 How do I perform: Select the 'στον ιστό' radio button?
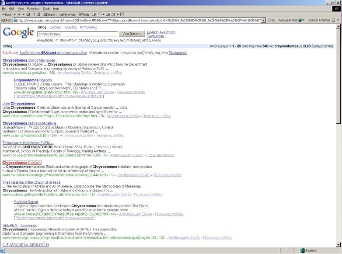57,40
